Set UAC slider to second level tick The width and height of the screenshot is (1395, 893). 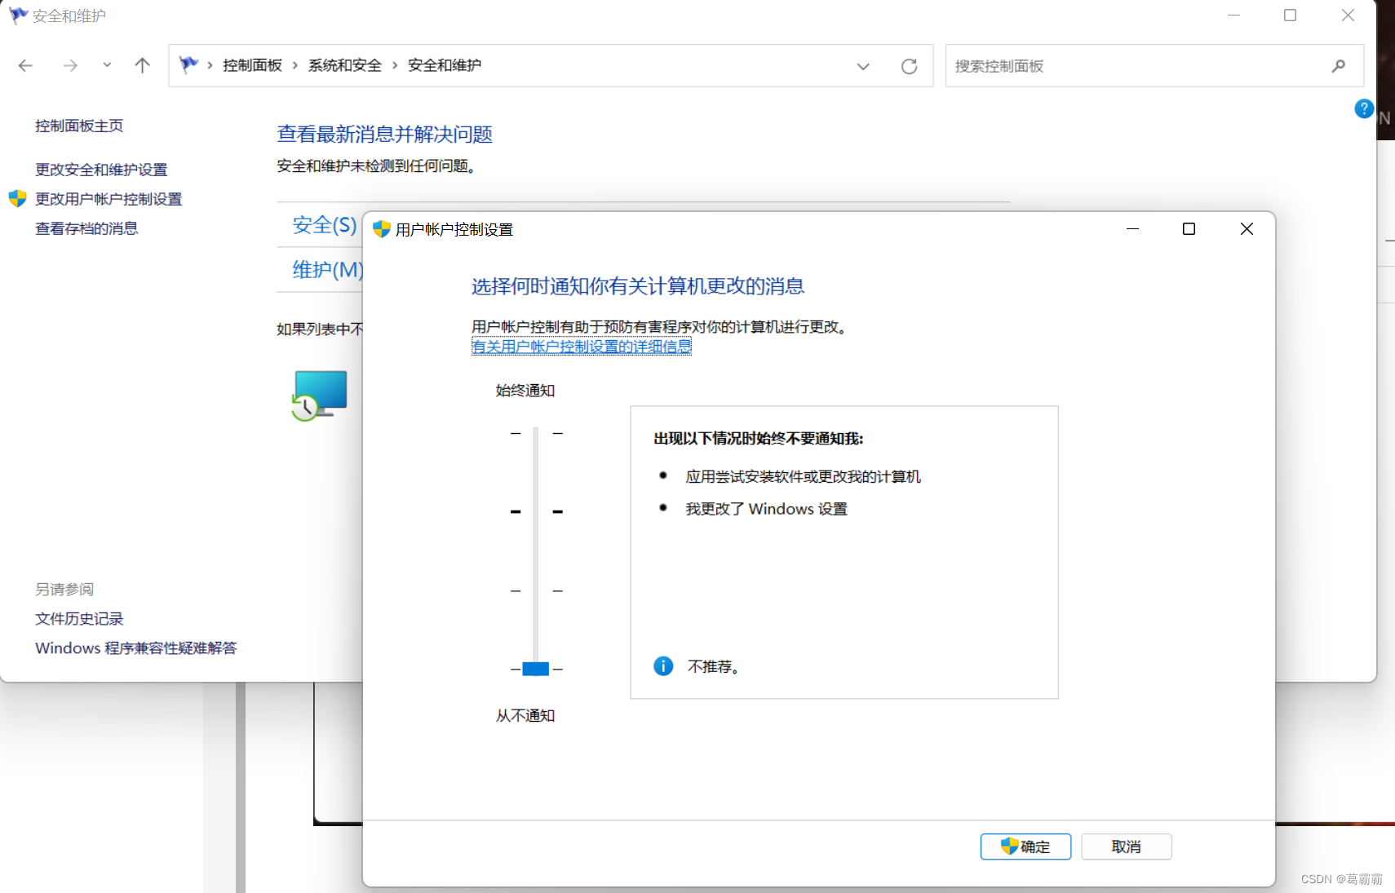point(536,511)
